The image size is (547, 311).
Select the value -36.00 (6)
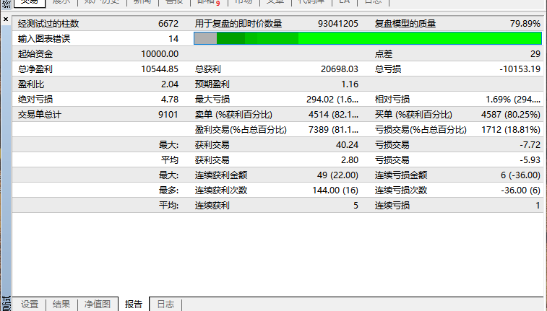point(520,190)
